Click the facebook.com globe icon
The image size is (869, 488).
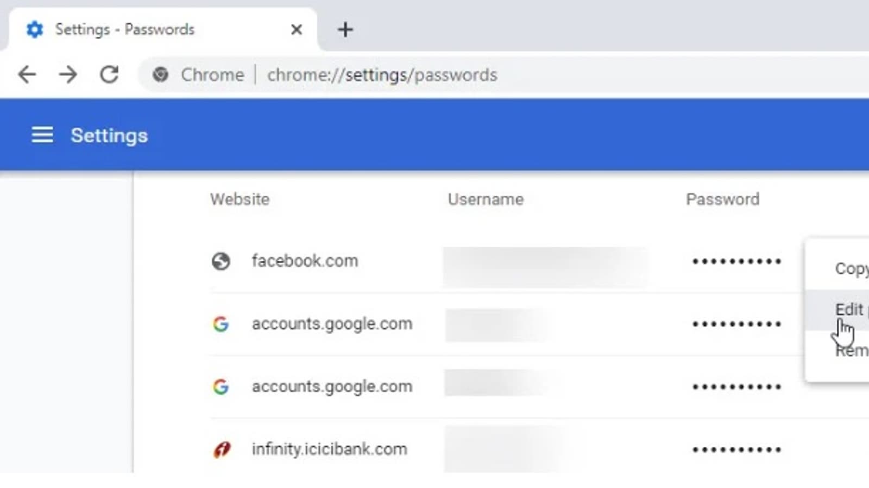click(x=221, y=261)
